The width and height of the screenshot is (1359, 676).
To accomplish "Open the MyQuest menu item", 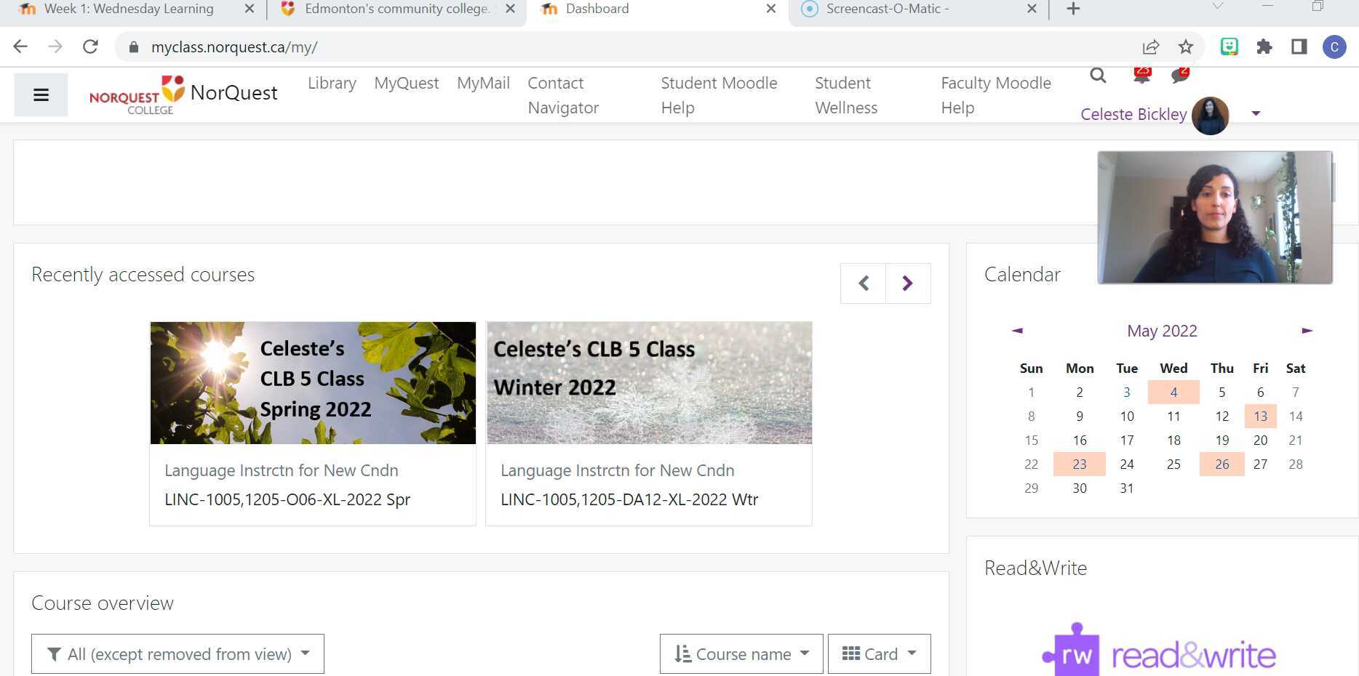I will pos(406,83).
